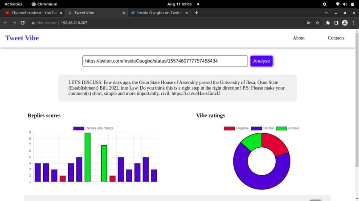Click the tallest green bar with score 9
The image size is (359, 201).
click(x=87, y=157)
